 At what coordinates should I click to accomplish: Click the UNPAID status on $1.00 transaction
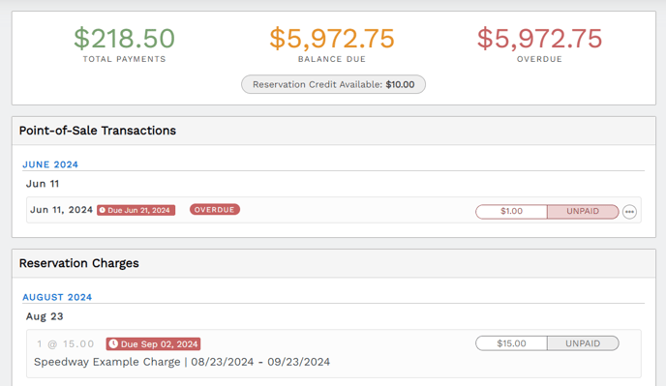tap(583, 212)
